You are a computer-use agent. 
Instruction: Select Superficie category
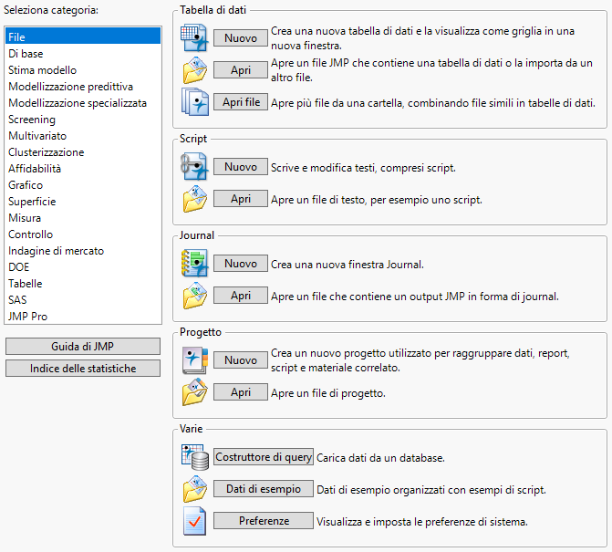[83, 201]
